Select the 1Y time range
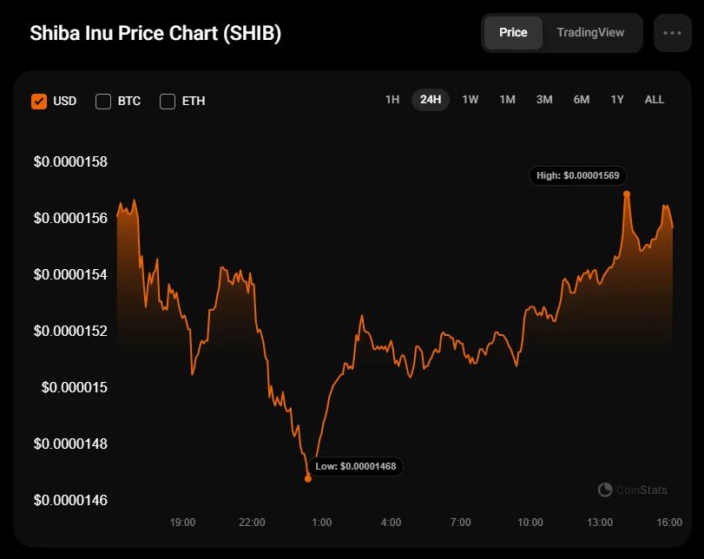The image size is (704, 559). point(617,100)
